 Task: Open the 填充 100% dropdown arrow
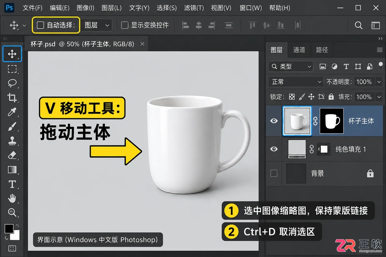379,97
